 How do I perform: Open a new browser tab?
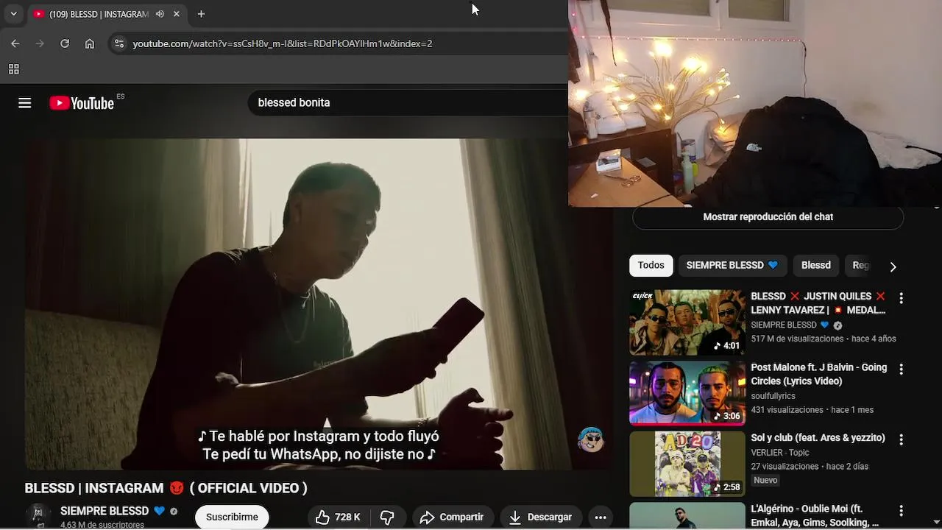201,14
